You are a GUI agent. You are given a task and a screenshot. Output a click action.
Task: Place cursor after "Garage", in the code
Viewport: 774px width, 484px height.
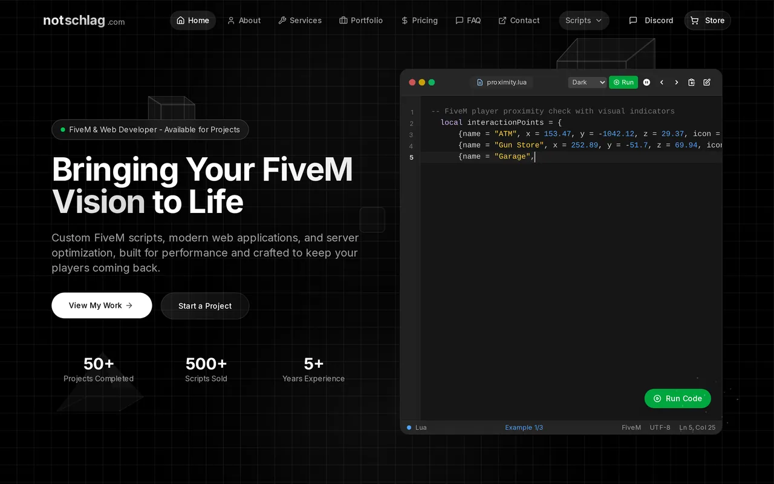tap(535, 157)
